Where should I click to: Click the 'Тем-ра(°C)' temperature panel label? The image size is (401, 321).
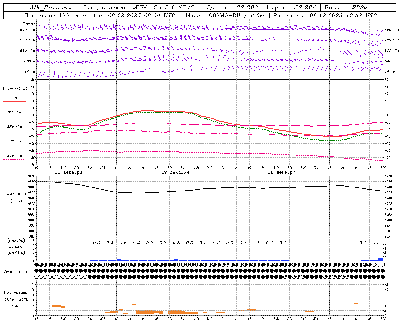(15, 88)
